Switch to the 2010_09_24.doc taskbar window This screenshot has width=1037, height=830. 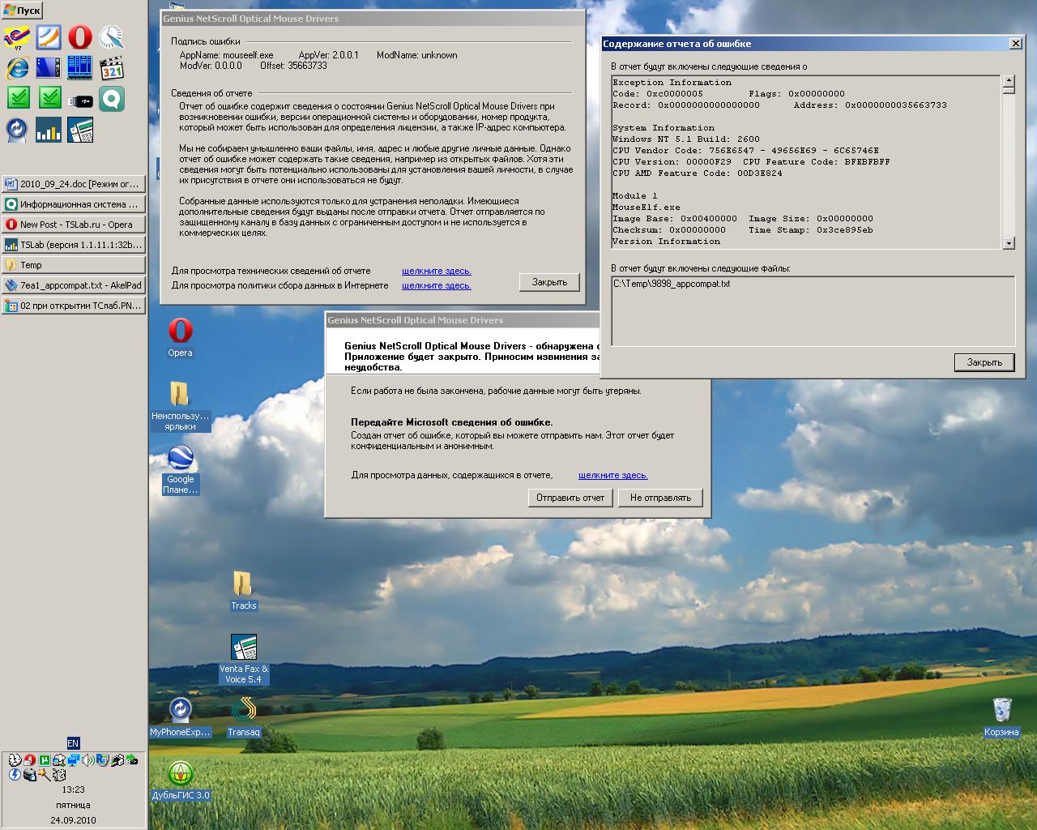[x=74, y=184]
